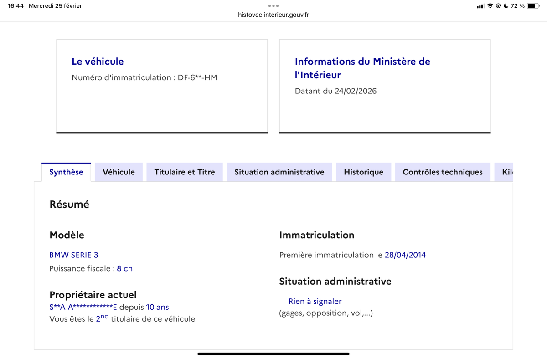Switch to the Historique tab
The height and width of the screenshot is (359, 547).
point(363,172)
